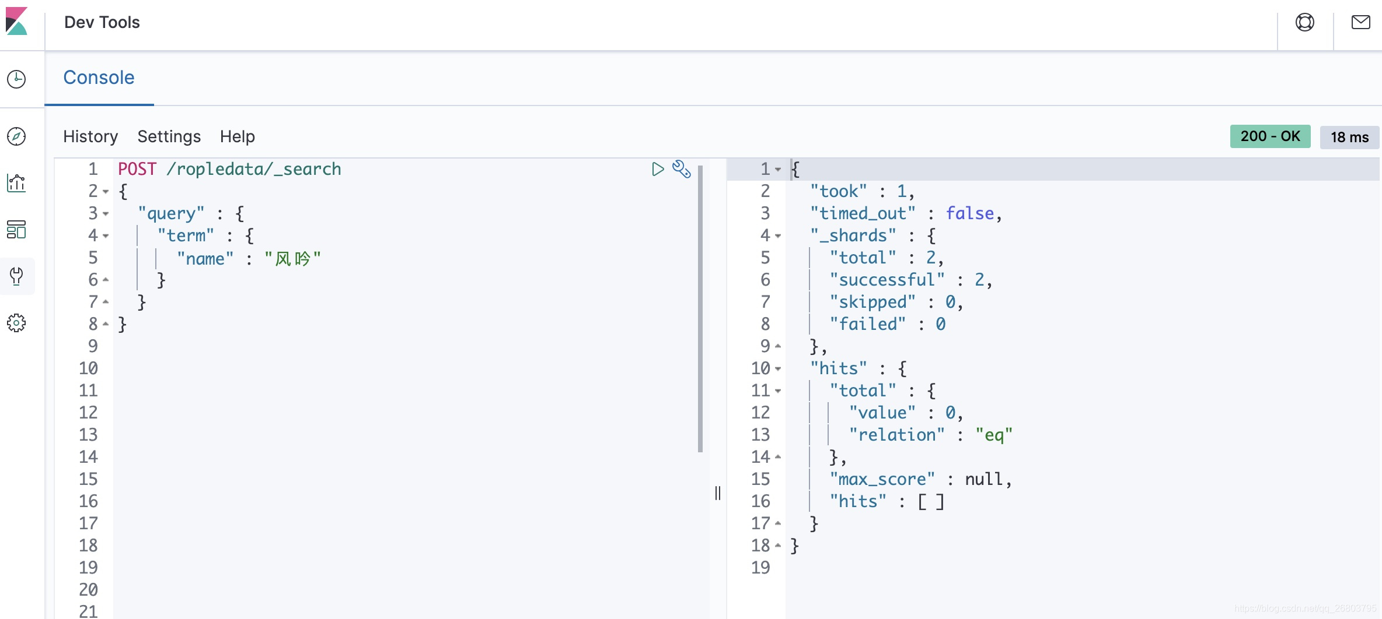Send request with the play icon
This screenshot has height=619, width=1382.
tap(658, 169)
